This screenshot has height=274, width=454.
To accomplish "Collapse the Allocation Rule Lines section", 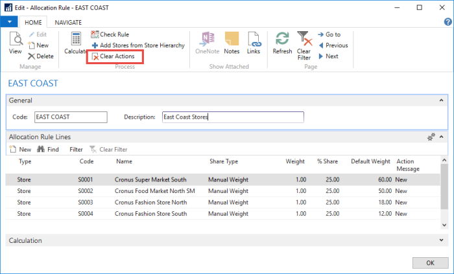I will click(x=442, y=137).
